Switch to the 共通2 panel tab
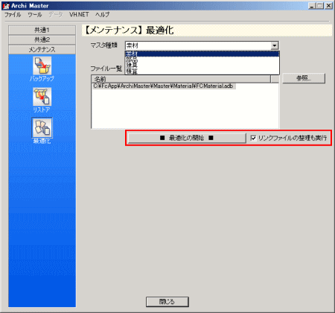 coord(42,39)
